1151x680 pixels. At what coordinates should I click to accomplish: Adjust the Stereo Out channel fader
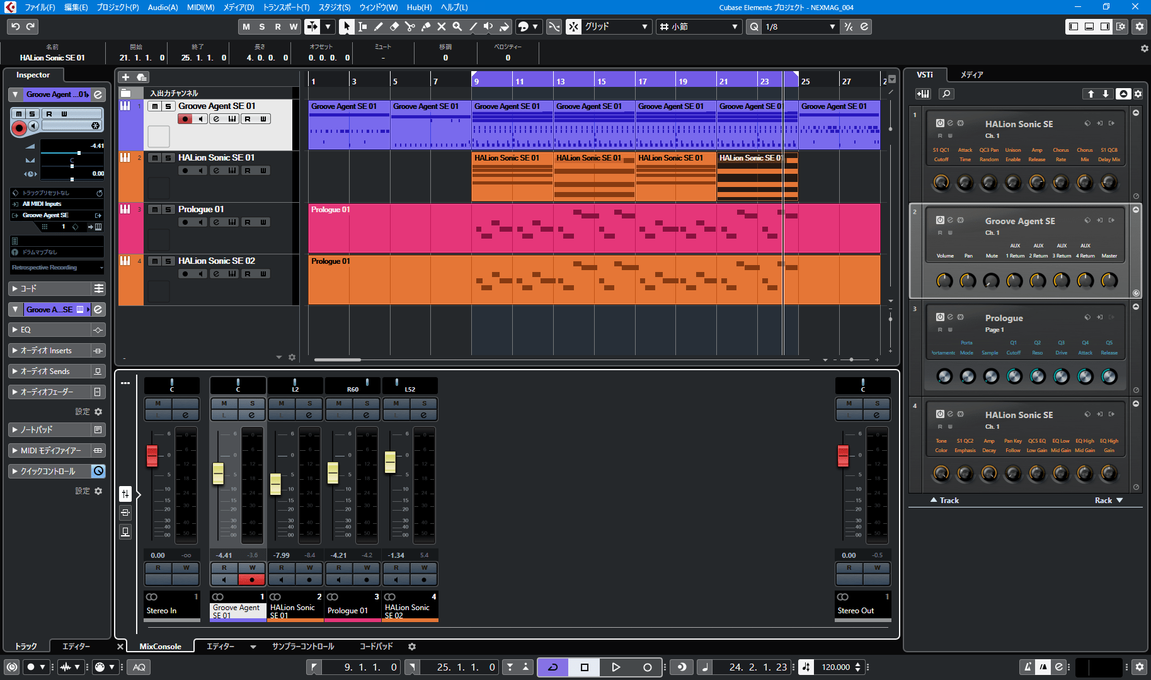[843, 456]
